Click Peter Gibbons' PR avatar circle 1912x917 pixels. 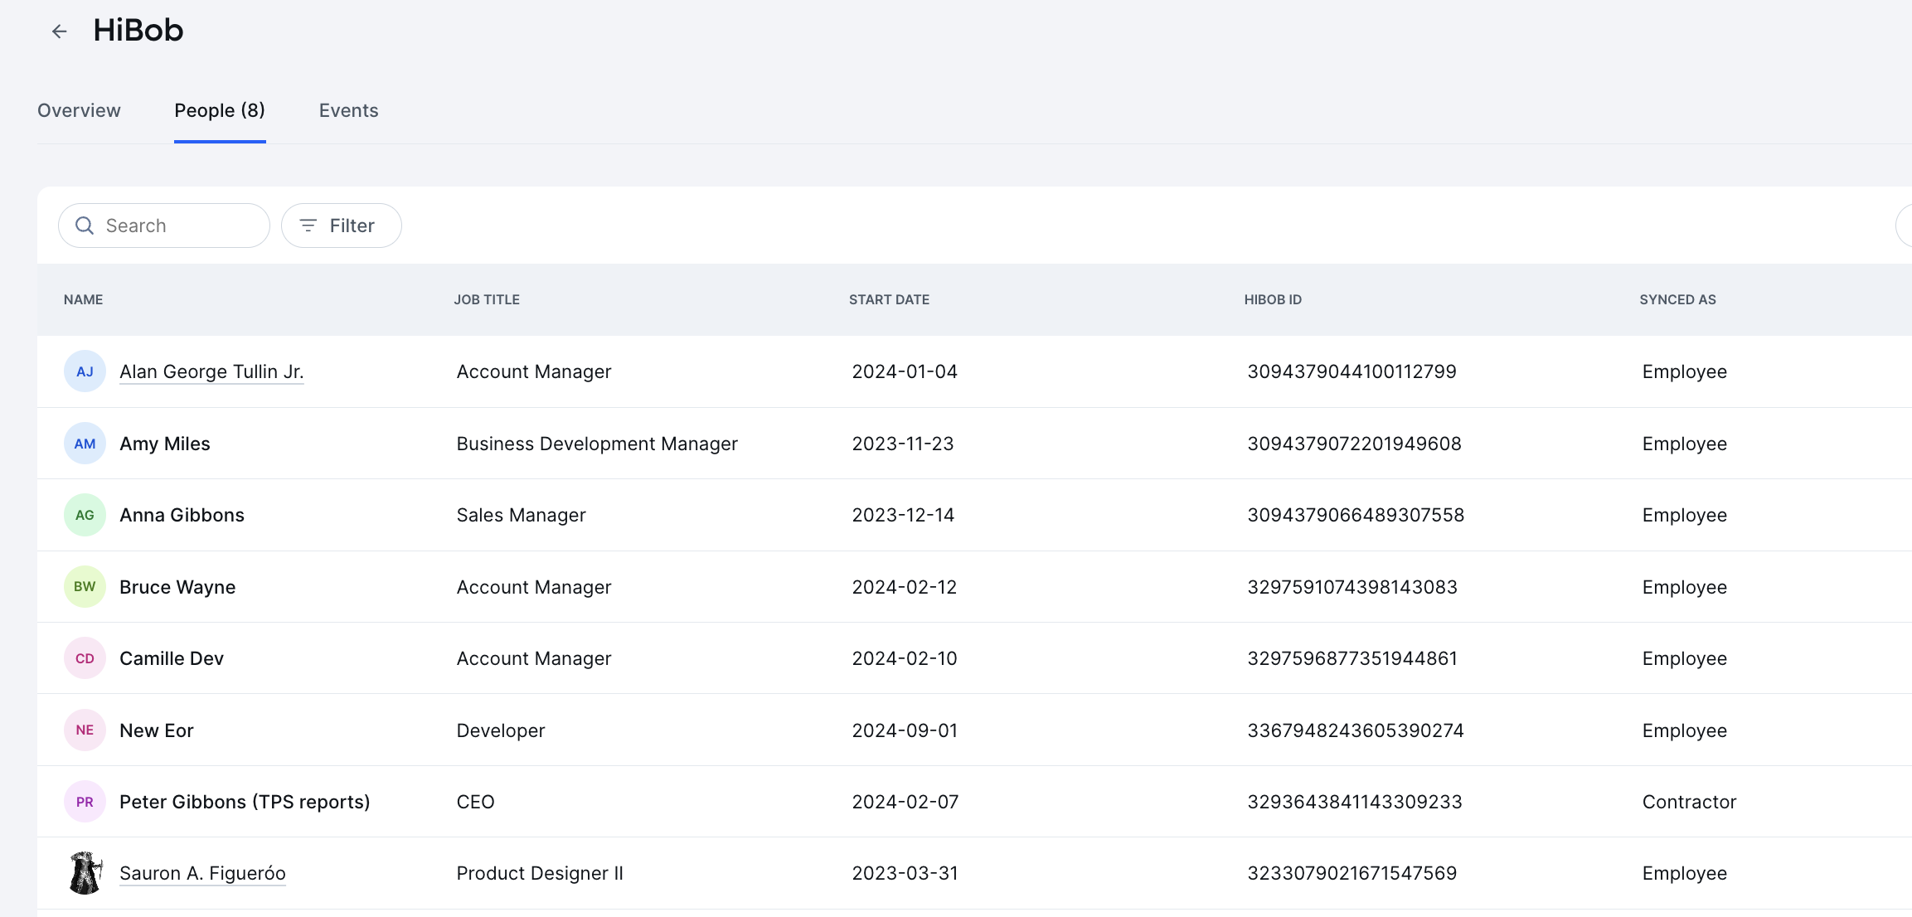[x=85, y=801]
